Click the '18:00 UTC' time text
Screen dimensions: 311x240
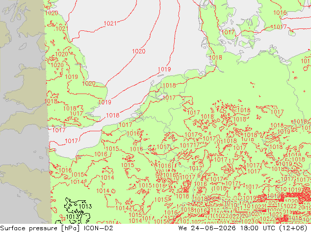[x=258, y=228]
